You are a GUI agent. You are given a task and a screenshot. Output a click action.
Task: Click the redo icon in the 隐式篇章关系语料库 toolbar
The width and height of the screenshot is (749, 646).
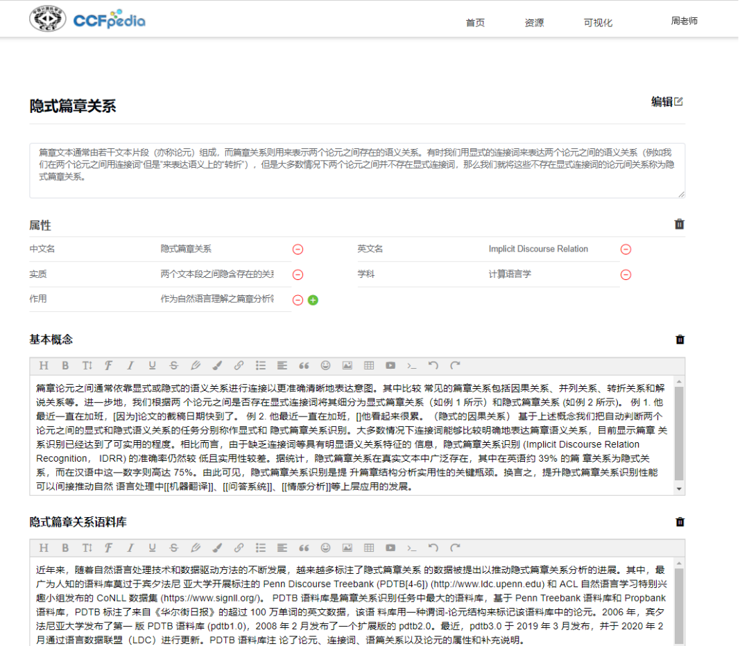click(455, 548)
